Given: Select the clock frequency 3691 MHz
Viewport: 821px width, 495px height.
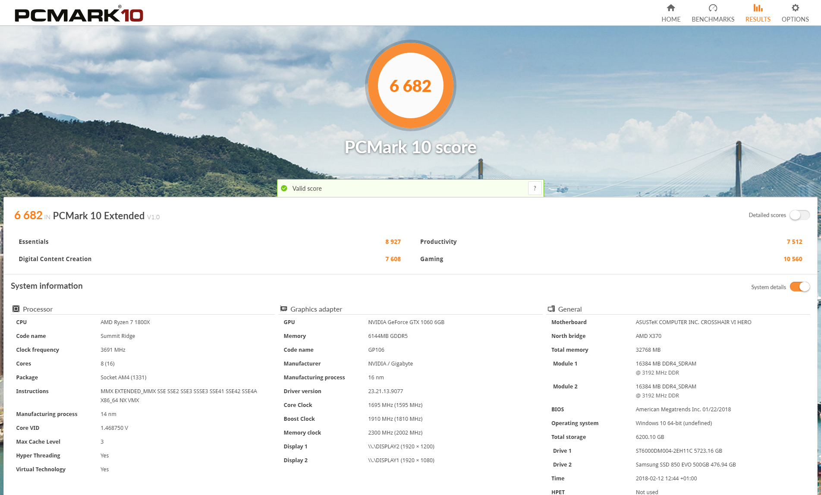Looking at the screenshot, I should pyautogui.click(x=113, y=350).
